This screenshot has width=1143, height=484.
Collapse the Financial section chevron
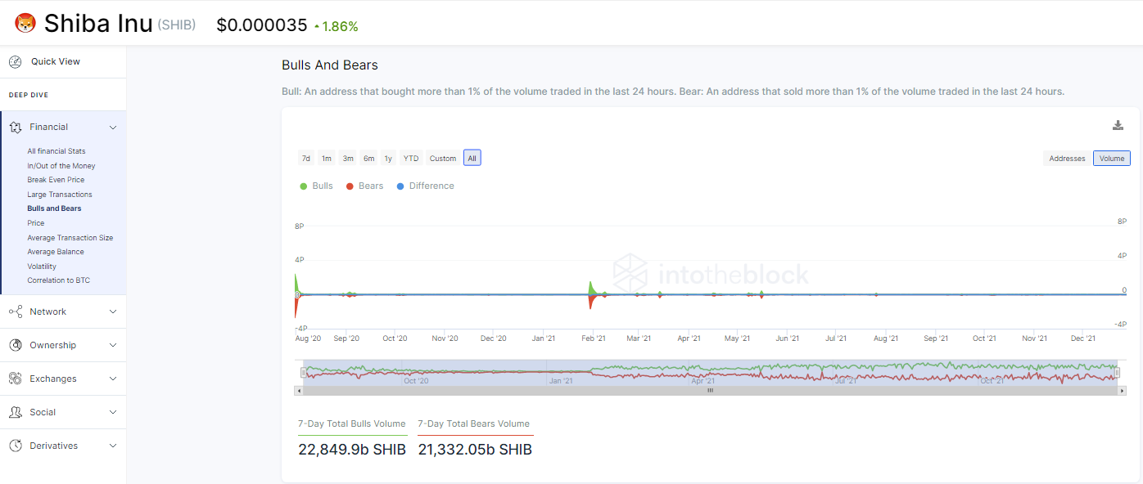point(113,128)
